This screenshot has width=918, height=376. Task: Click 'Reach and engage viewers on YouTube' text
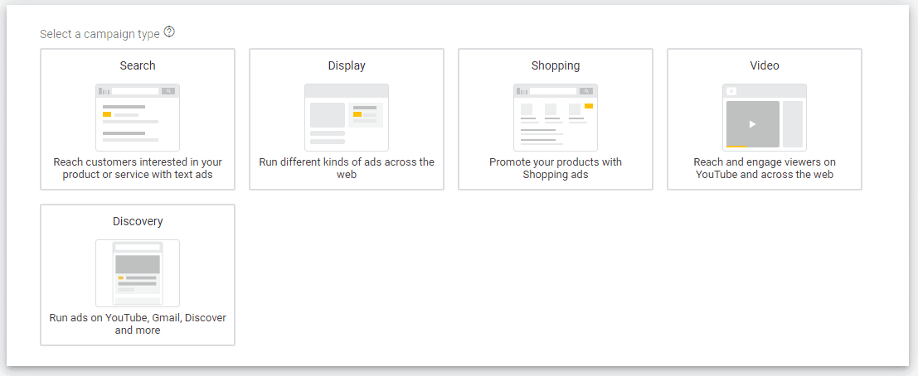(765, 168)
